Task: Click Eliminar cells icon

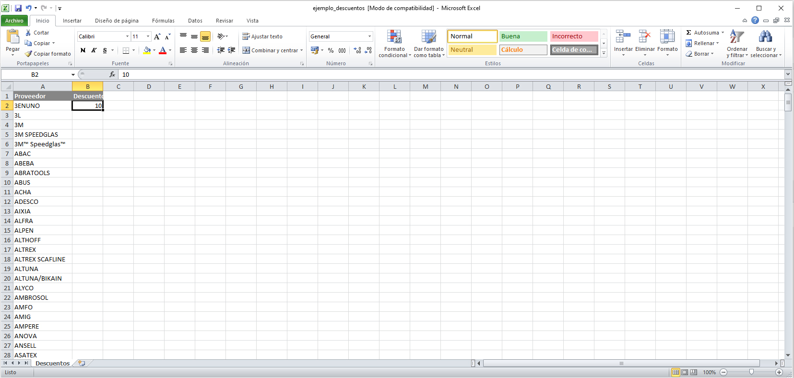Action: (645, 37)
